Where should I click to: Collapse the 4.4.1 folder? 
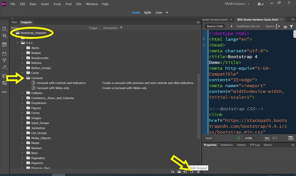point(17,43)
